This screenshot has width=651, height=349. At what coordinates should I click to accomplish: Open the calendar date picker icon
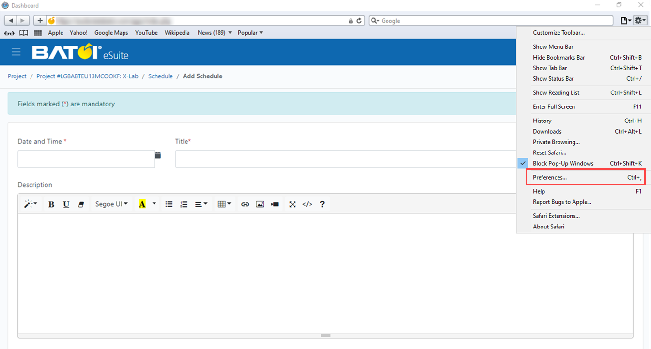pos(158,155)
